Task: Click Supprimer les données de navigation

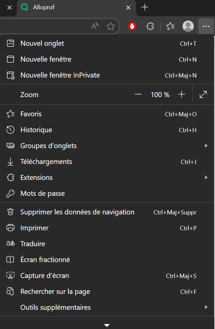Action: point(77,212)
